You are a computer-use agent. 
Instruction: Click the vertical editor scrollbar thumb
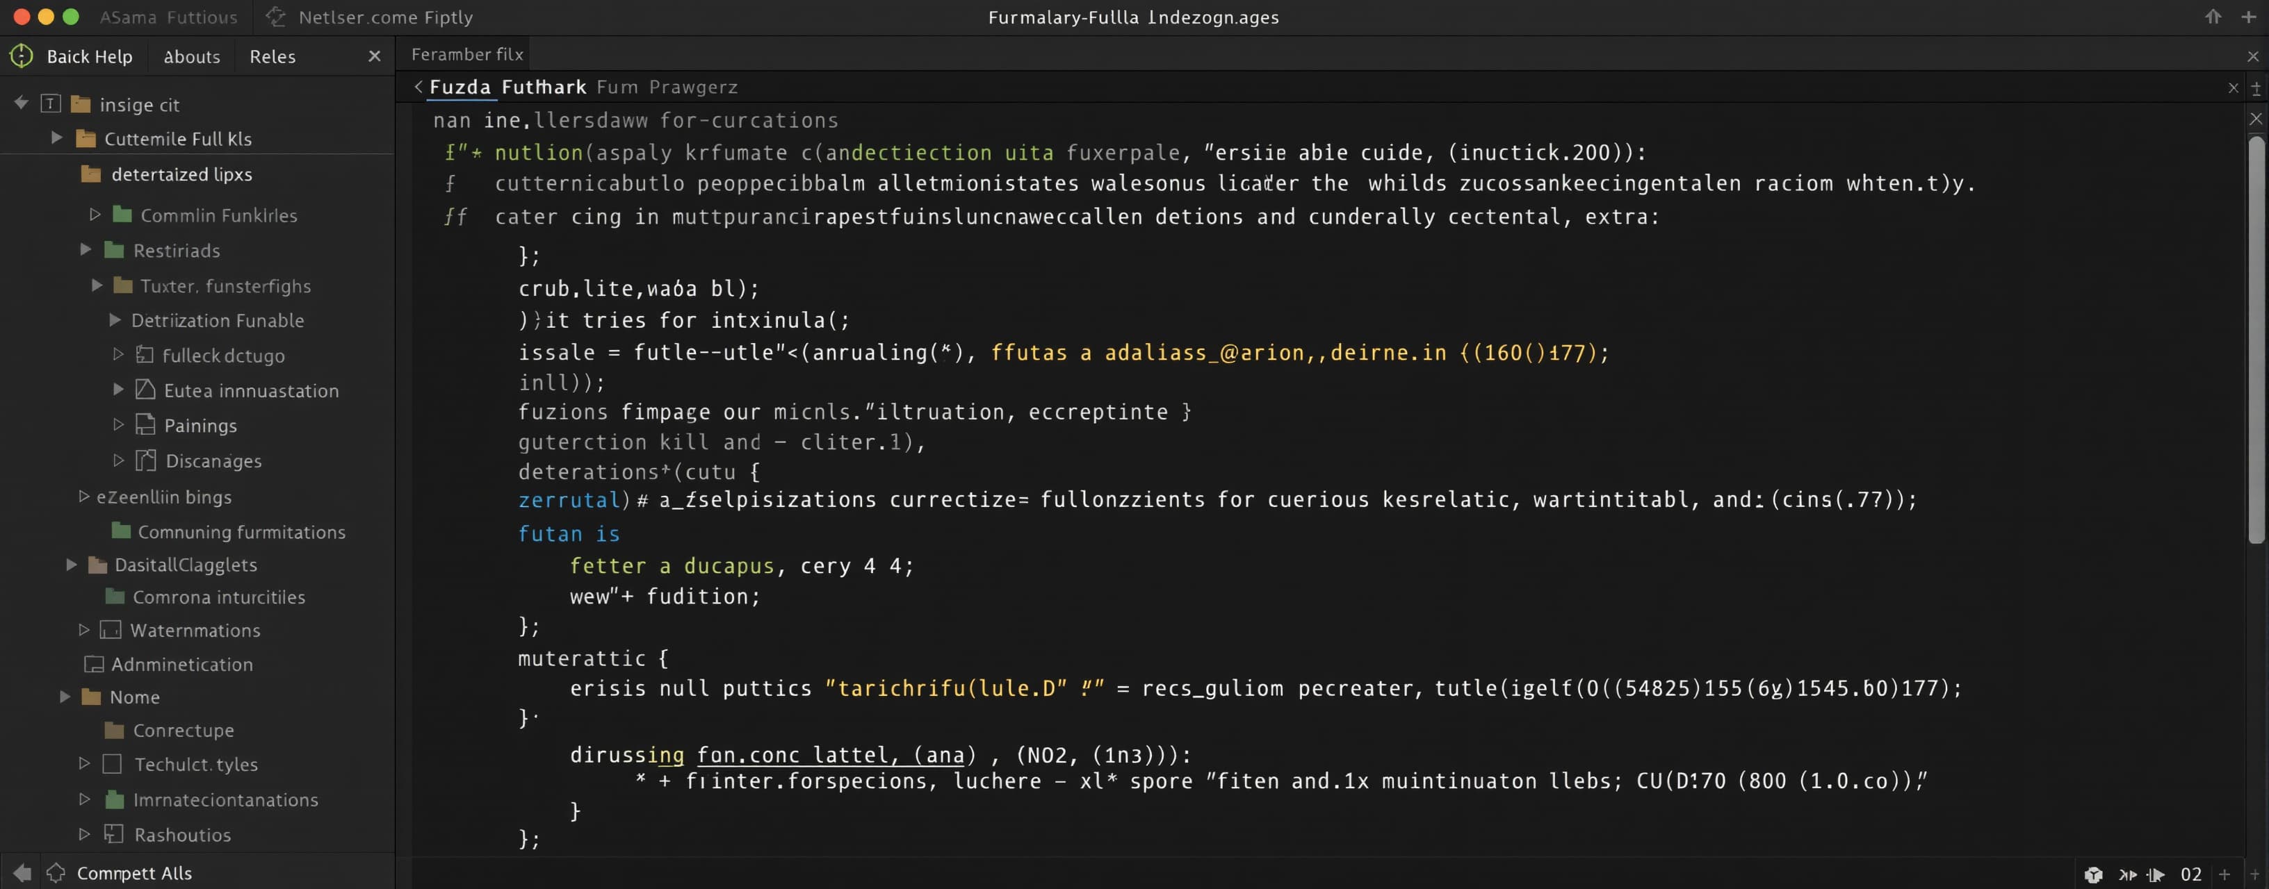2256,340
